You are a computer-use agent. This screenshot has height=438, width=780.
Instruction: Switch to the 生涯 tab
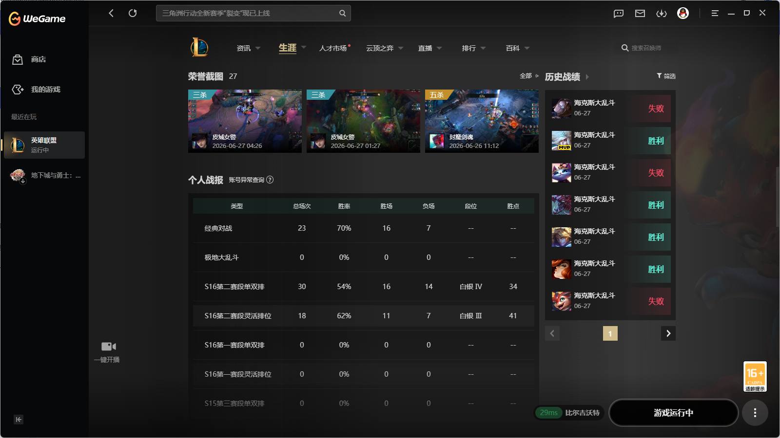pyautogui.click(x=288, y=48)
